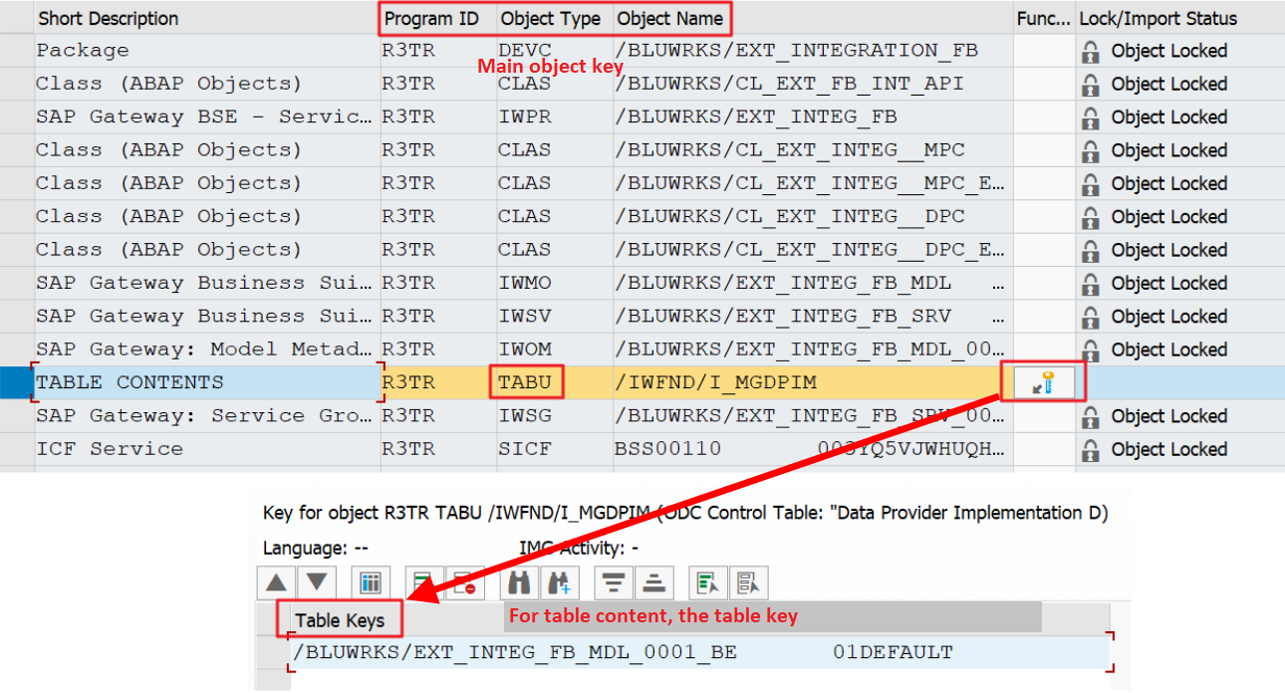Click the Table Keys column header
The height and width of the screenshot is (693, 1285).
[x=340, y=620]
